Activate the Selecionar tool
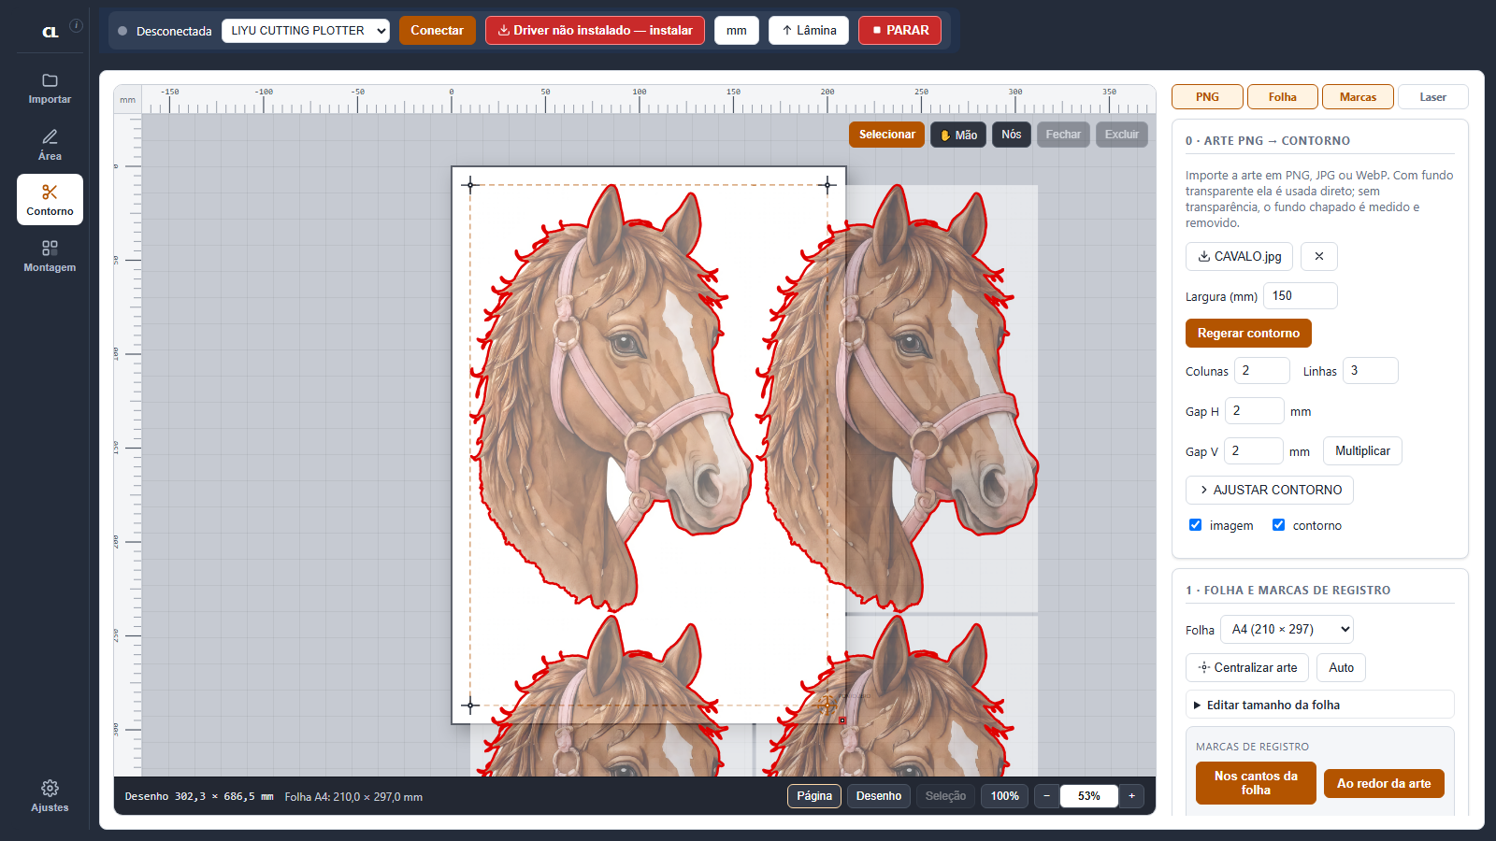The image size is (1496, 841). [887, 135]
